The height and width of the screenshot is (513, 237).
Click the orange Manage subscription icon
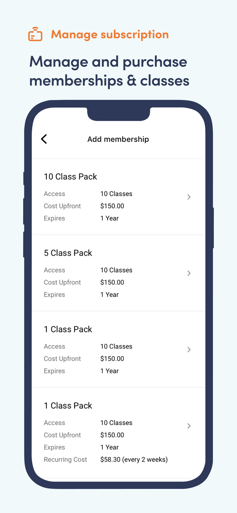(x=35, y=34)
